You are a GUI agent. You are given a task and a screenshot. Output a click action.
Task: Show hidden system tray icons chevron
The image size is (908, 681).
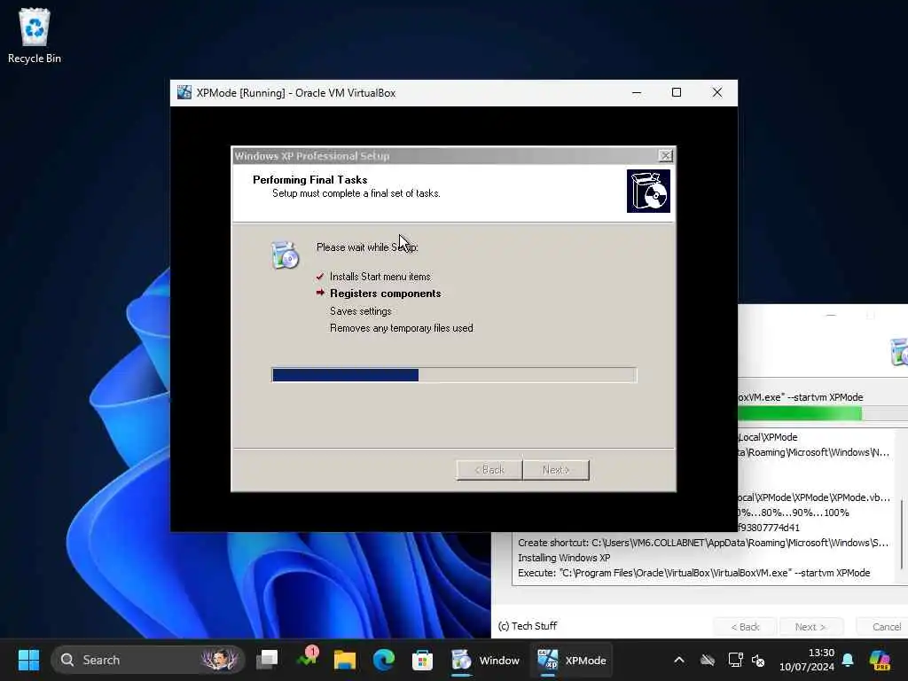coord(679,660)
